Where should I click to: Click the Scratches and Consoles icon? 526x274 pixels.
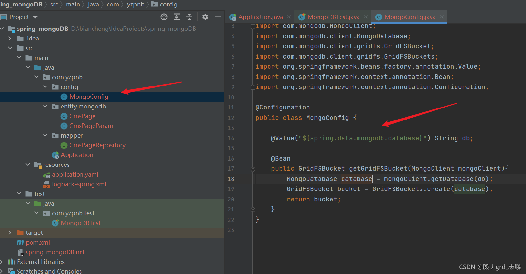pos(11,271)
